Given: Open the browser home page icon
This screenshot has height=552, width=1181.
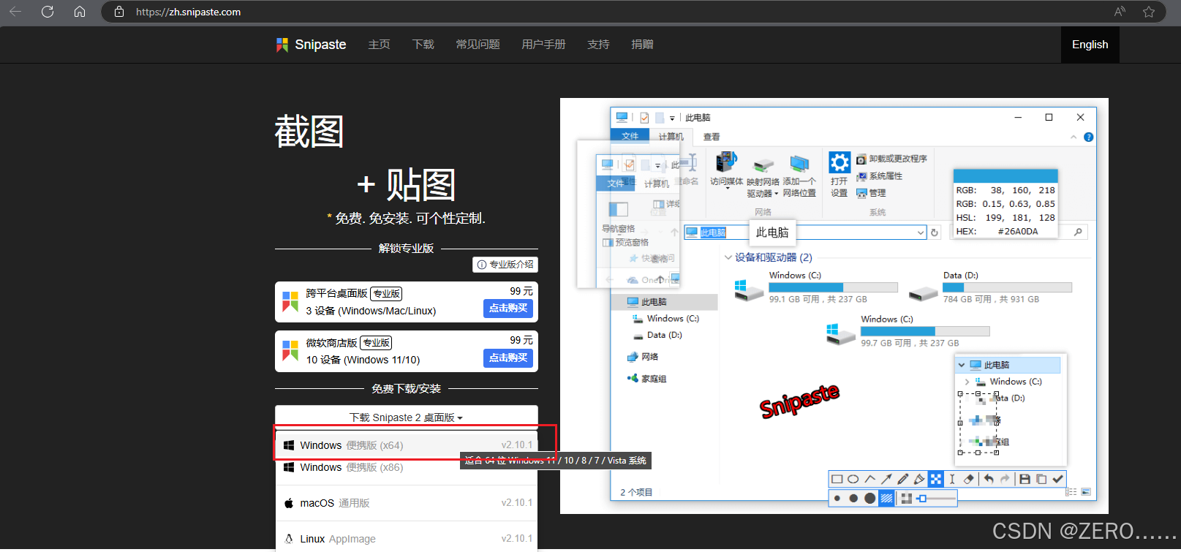Looking at the screenshot, I should pyautogui.click(x=80, y=12).
